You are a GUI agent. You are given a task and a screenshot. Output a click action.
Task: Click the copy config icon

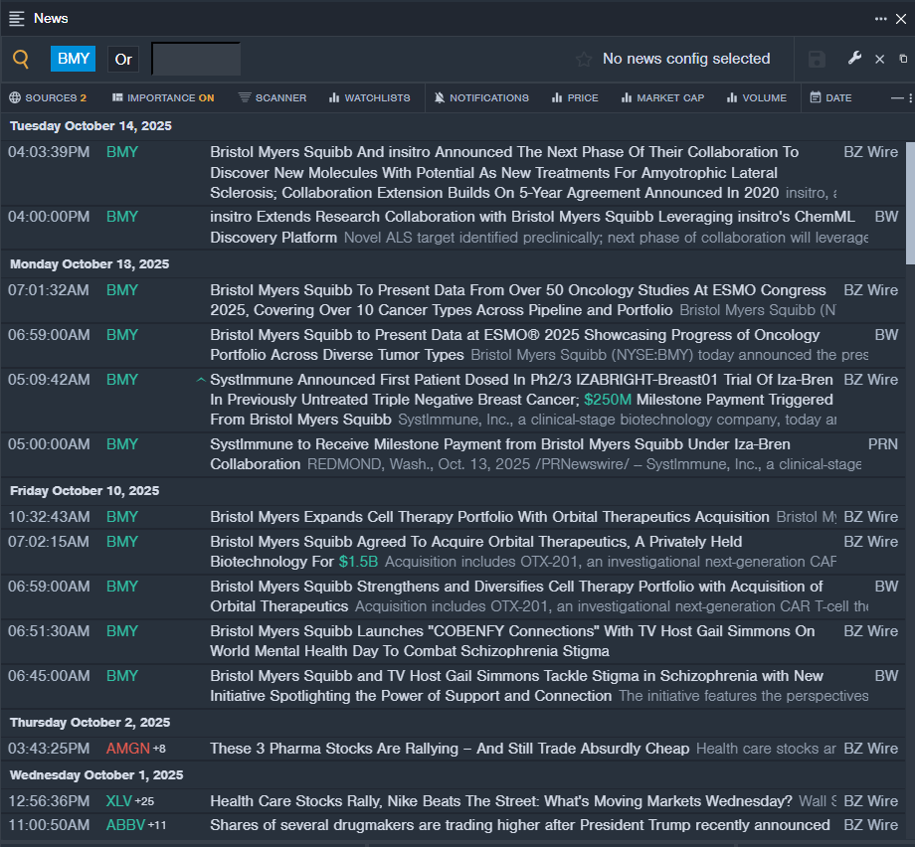903,60
